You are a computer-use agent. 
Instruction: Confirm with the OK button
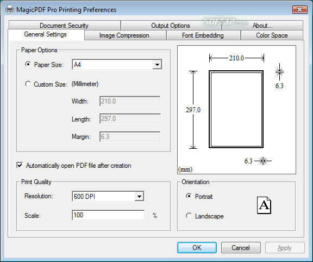pyautogui.click(x=197, y=248)
